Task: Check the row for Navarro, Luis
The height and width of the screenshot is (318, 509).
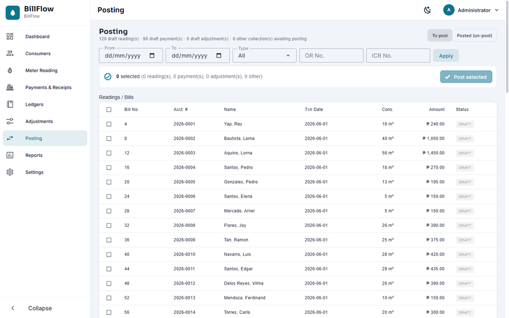Action: pyautogui.click(x=109, y=254)
